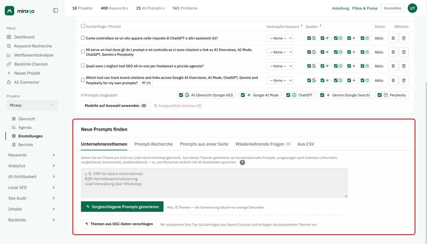Open keyword dropdown for 'Come controllare' prompt
The image size is (427, 244).
[280, 38]
